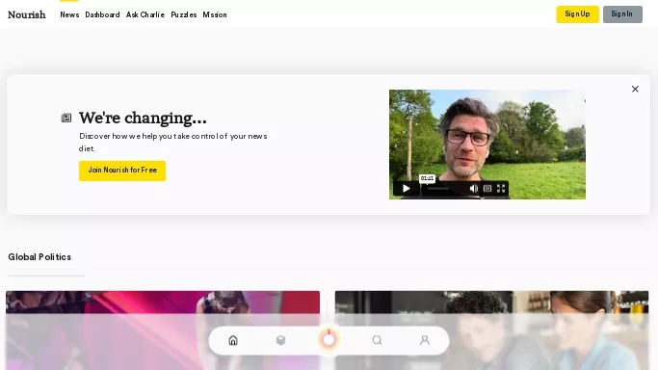This screenshot has width=658, height=370.
Task: Tap the profile icon in bottom bar
Action: [x=425, y=340]
